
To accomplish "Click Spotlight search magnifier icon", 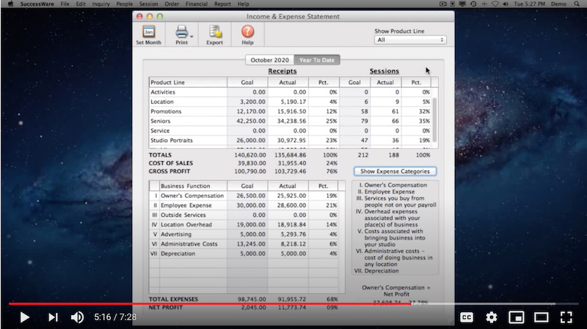I will 577,4.
